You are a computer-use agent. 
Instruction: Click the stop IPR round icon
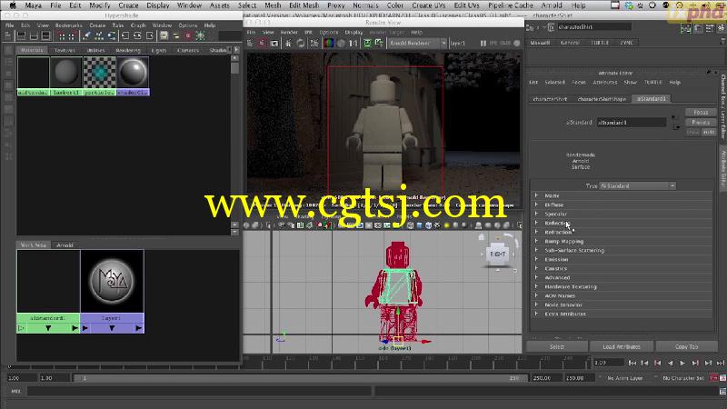(516, 43)
